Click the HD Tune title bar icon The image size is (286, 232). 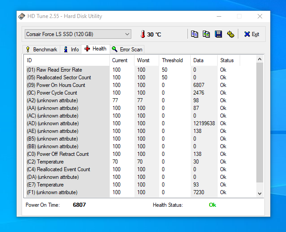(x=22, y=16)
